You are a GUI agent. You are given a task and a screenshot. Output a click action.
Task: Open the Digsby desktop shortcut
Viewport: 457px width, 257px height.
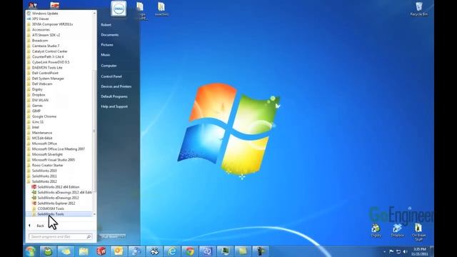click(376, 231)
